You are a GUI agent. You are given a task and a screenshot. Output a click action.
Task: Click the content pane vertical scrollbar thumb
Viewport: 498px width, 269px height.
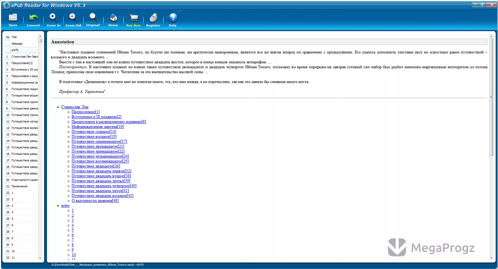tap(491, 97)
